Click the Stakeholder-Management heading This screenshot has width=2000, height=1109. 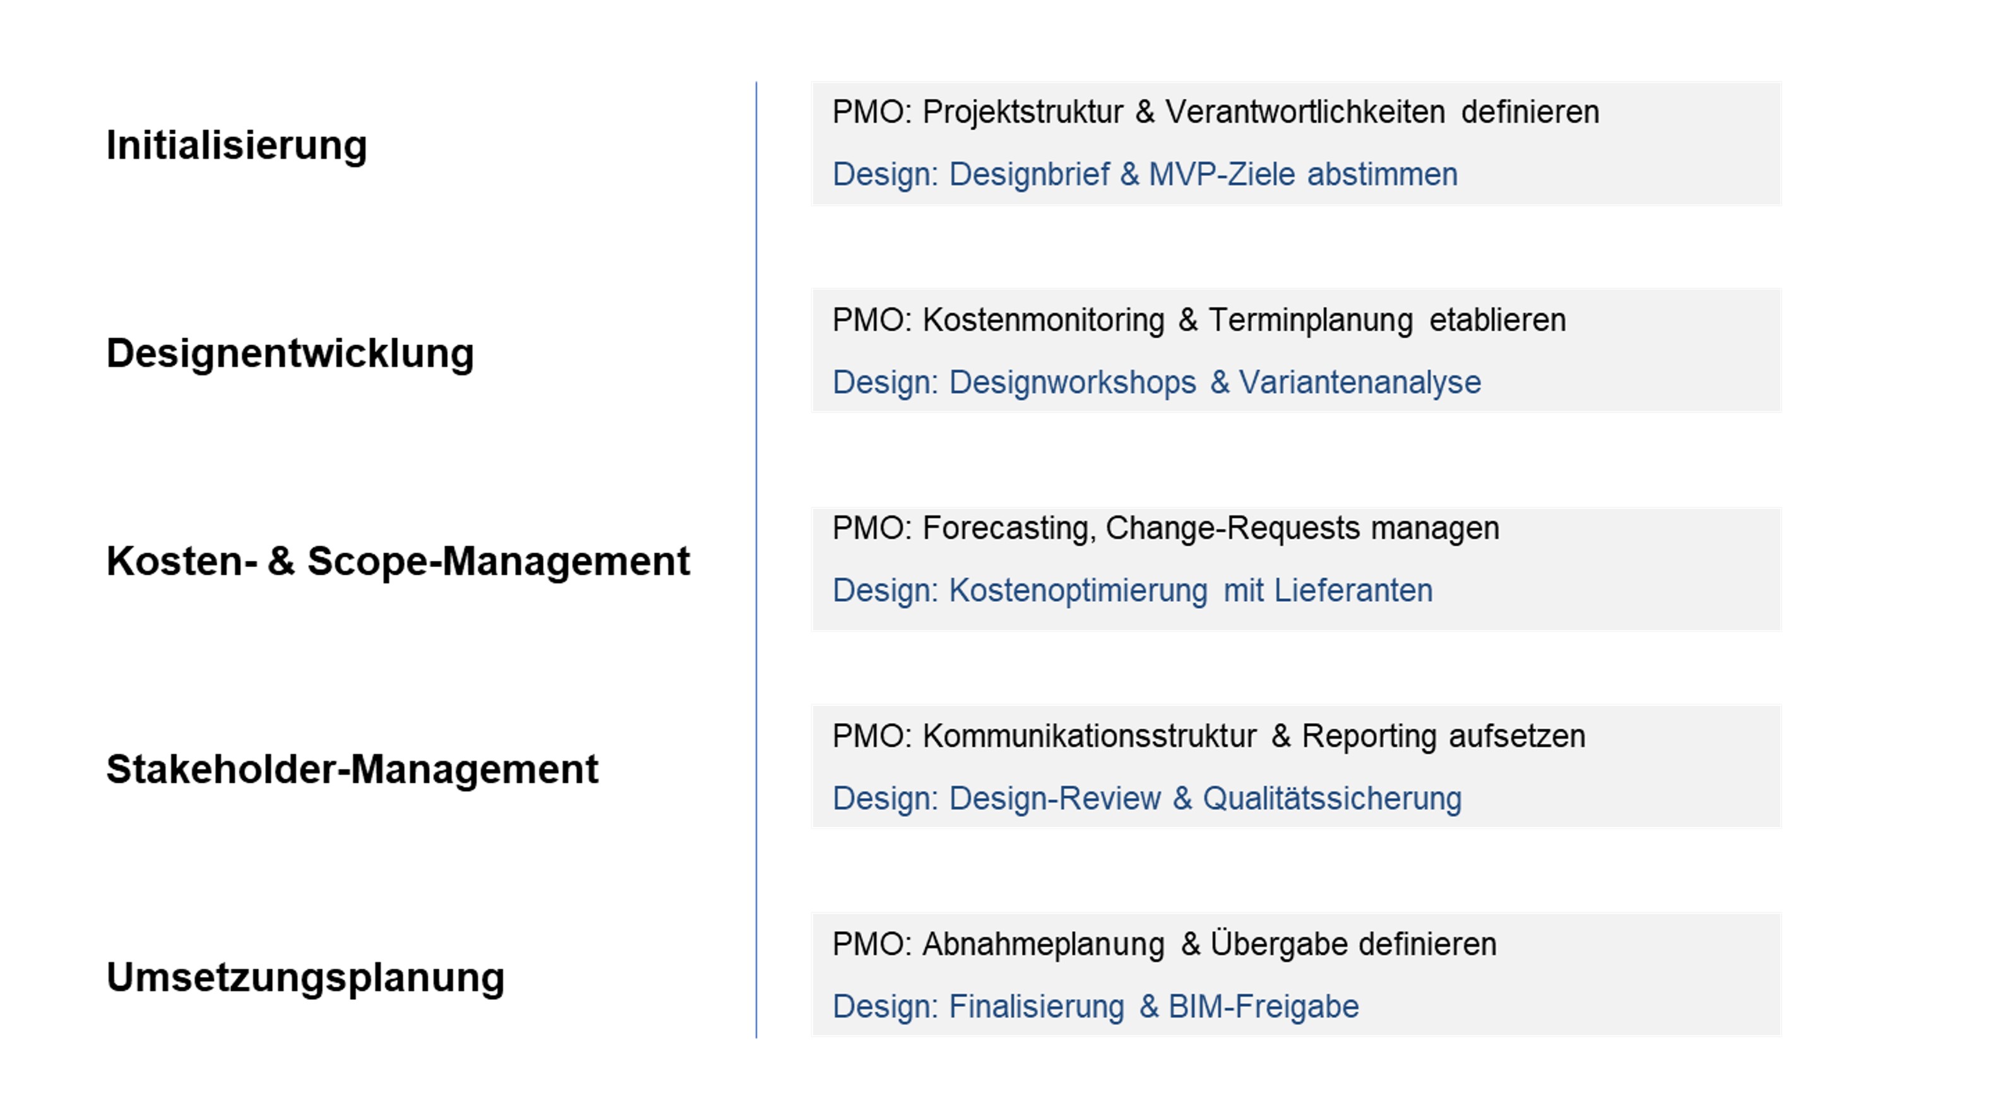[x=352, y=769]
